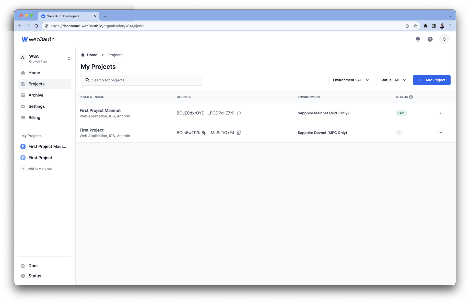Click the browser share icon
The width and height of the screenshot is (470, 304).
tap(407, 26)
